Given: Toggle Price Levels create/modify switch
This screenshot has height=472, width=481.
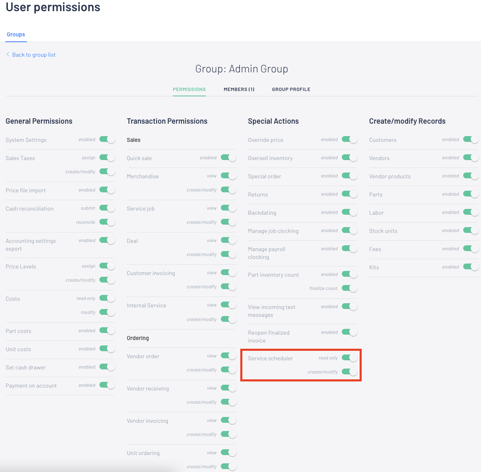Looking at the screenshot, I should pyautogui.click(x=107, y=280).
